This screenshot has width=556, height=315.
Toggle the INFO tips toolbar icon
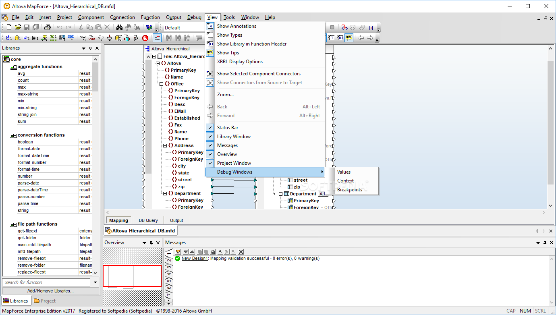tap(349, 38)
